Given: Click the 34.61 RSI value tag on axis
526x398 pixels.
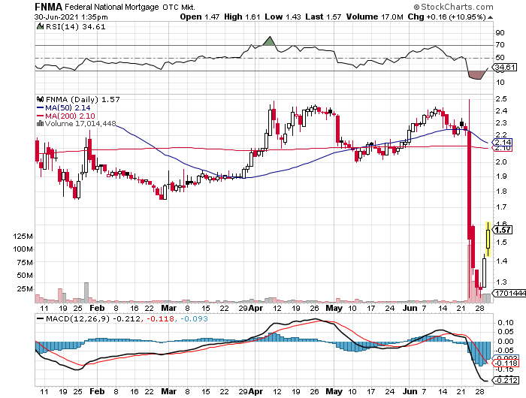Looking at the screenshot, I should 505,67.
